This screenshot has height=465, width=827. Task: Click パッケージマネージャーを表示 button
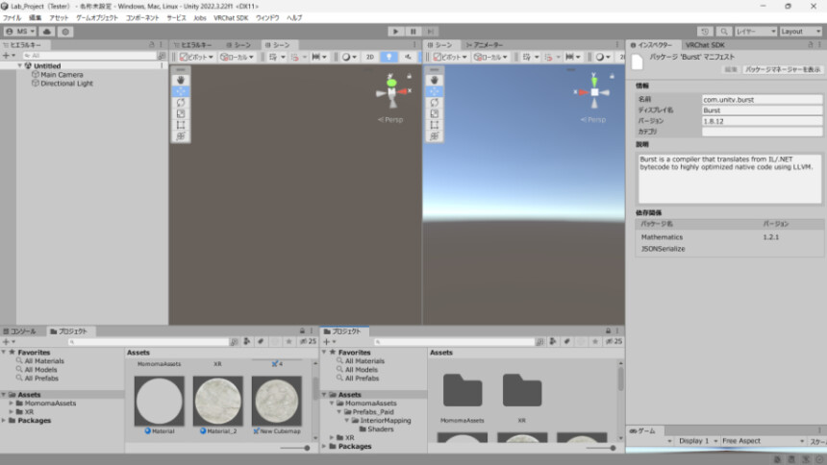[782, 69]
